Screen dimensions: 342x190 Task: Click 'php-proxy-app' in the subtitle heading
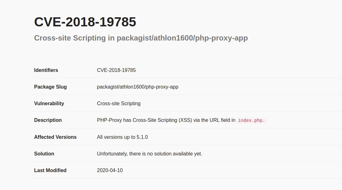coord(222,38)
